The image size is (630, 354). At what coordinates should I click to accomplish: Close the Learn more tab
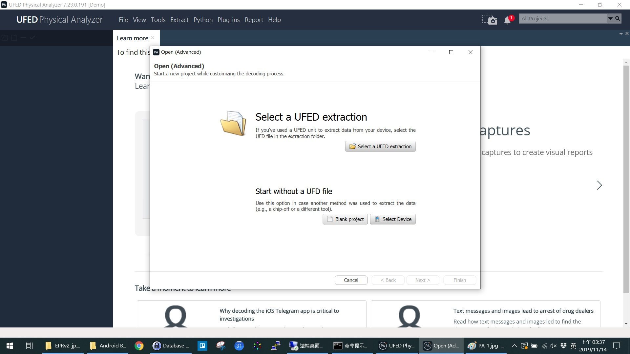(153, 38)
